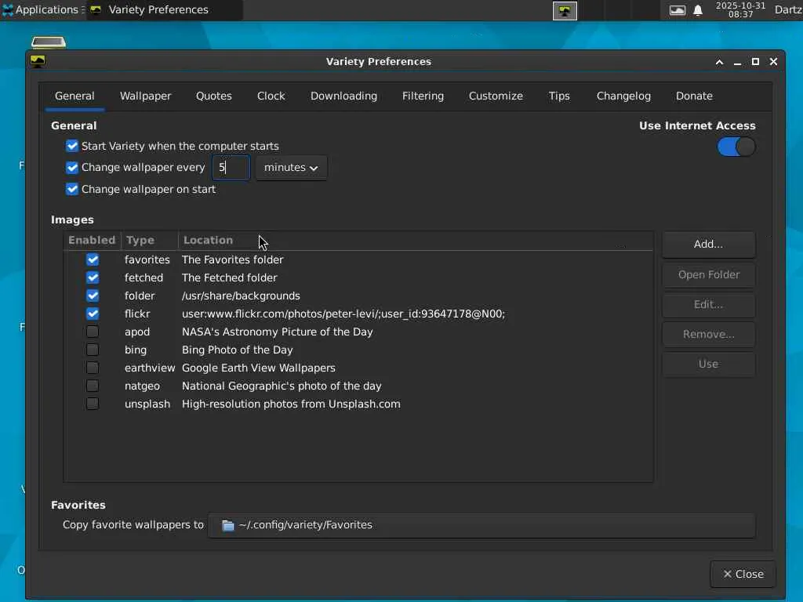Select 'Google Earth View Wallpapers' row

[358, 368]
